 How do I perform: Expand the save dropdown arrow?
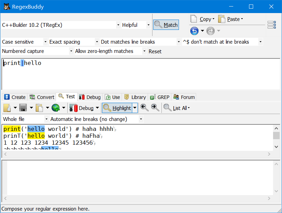tap(31, 108)
